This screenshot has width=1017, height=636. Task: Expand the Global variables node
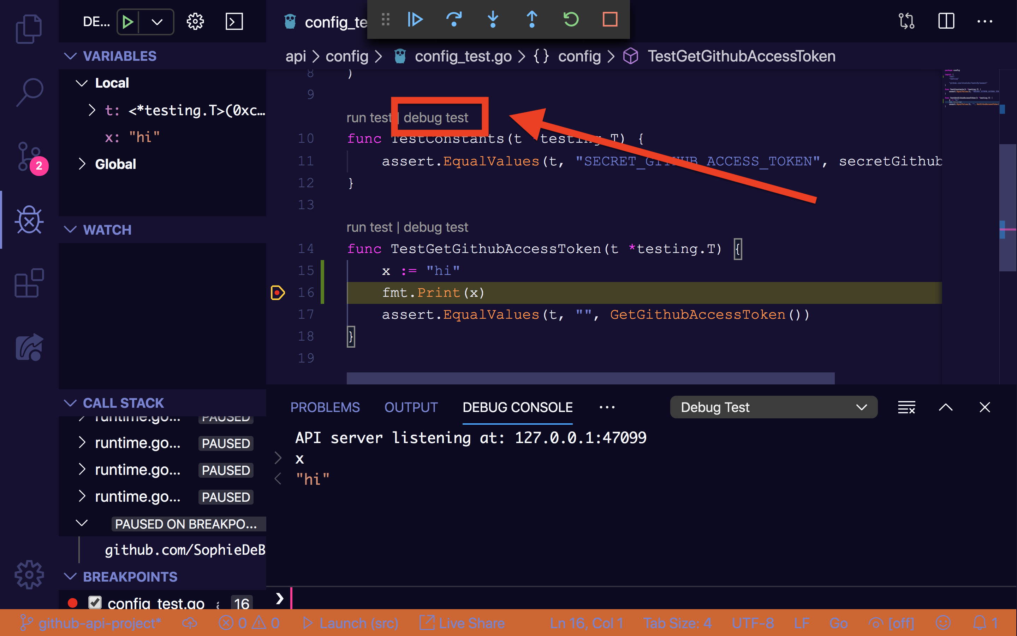tap(82, 164)
